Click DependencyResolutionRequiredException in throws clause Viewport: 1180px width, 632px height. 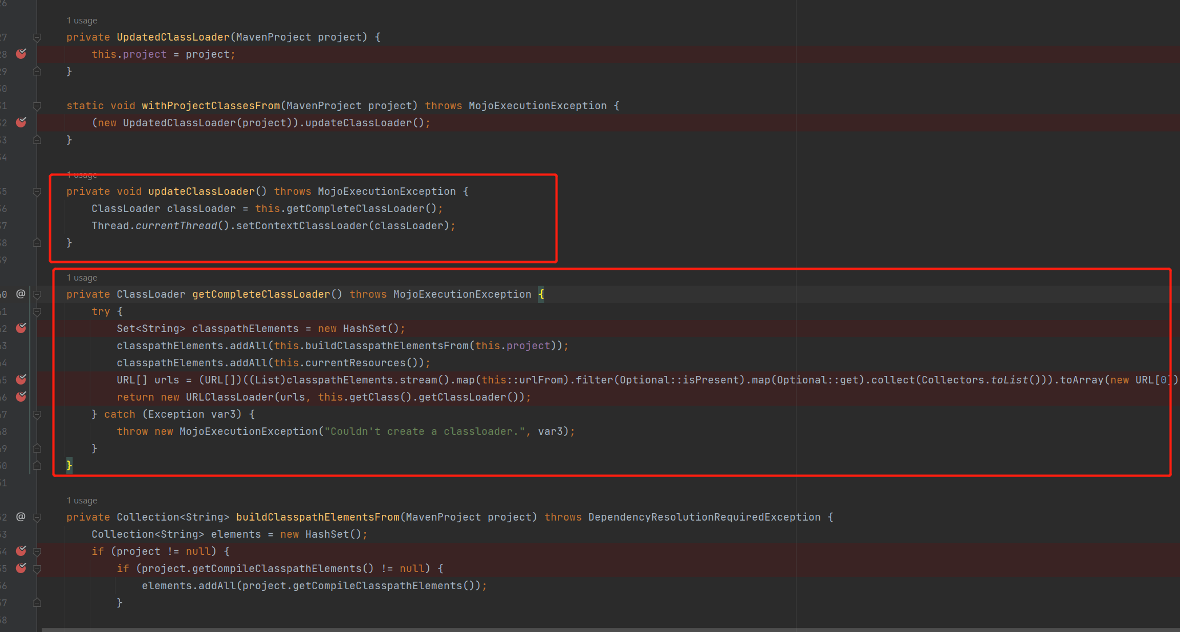coord(704,517)
